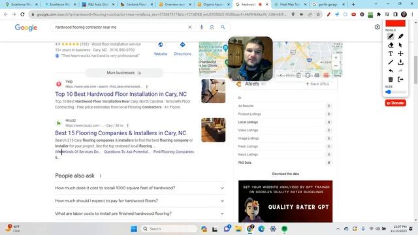Open the Houzz result three-dot menu
The image size is (418, 235).
[x=128, y=125]
